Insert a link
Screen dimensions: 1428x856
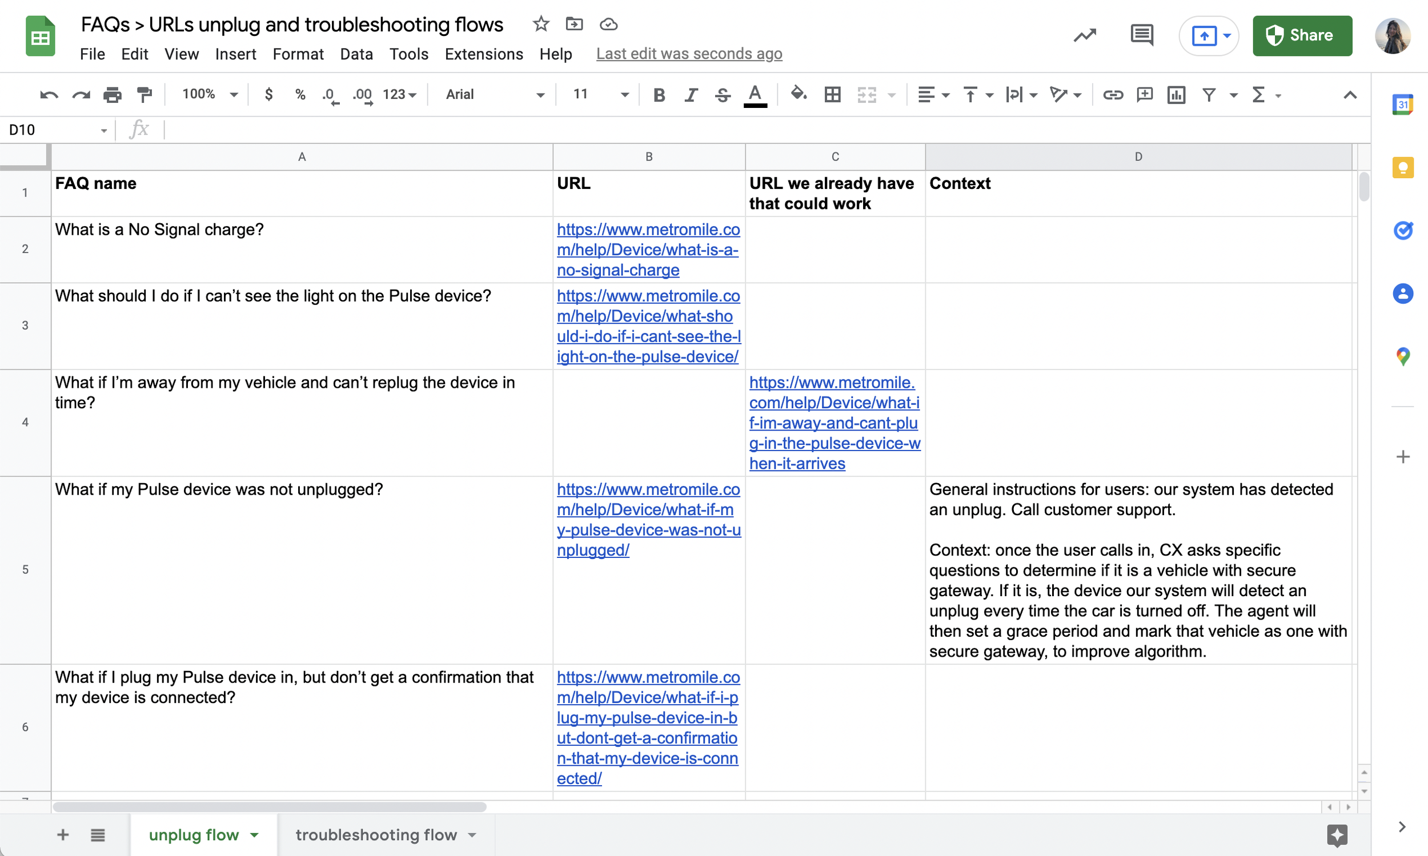tap(1113, 95)
